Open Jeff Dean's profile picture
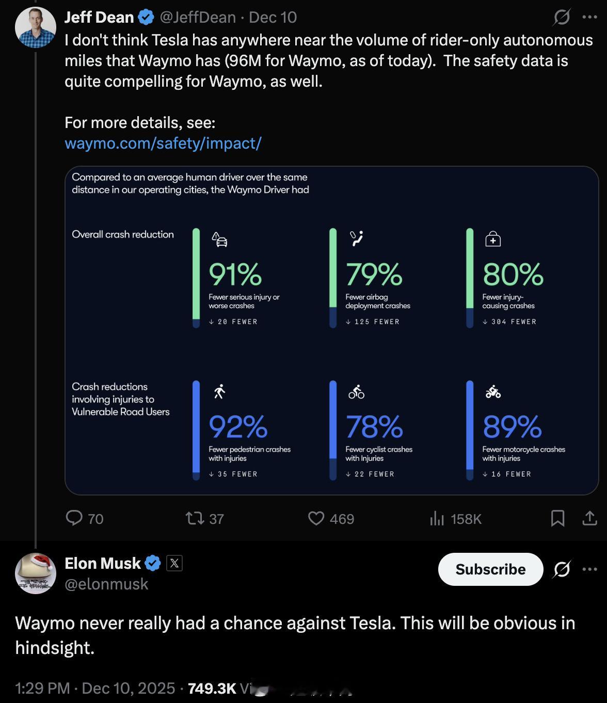607x703 pixels. 36,27
